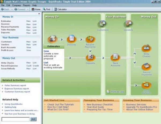
Task: Open the Estimates workflow icon
Action: [x=53, y=39]
